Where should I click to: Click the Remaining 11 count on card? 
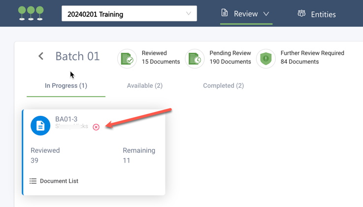point(127,160)
